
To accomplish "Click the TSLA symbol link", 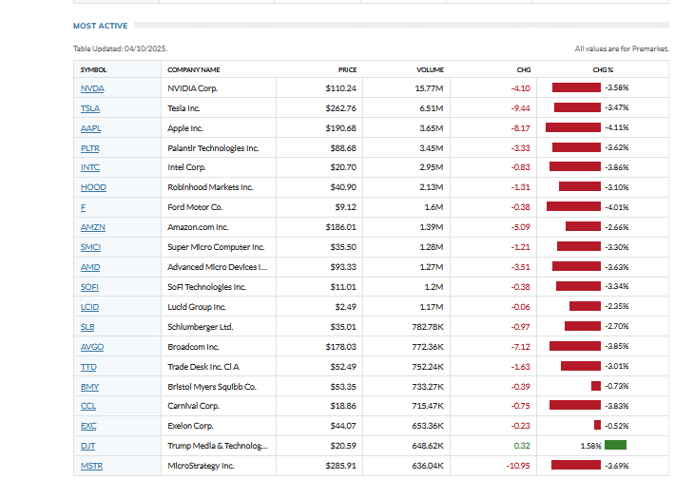I will (x=90, y=107).
